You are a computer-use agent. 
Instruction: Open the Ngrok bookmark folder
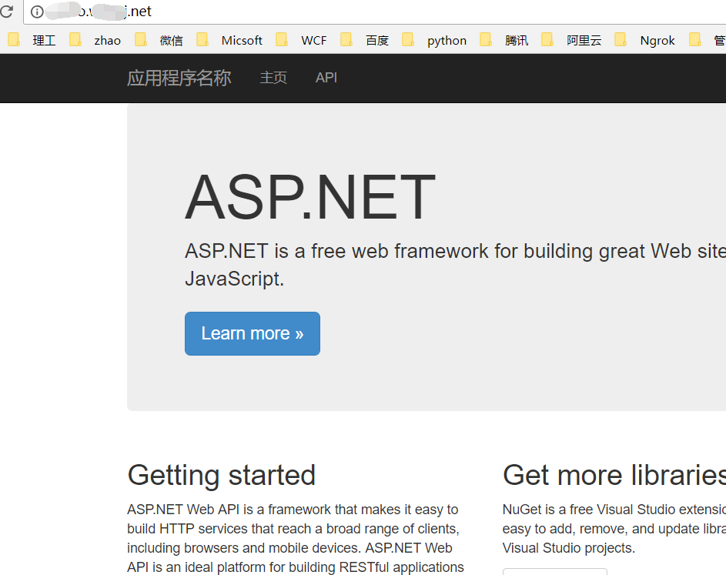click(x=644, y=40)
